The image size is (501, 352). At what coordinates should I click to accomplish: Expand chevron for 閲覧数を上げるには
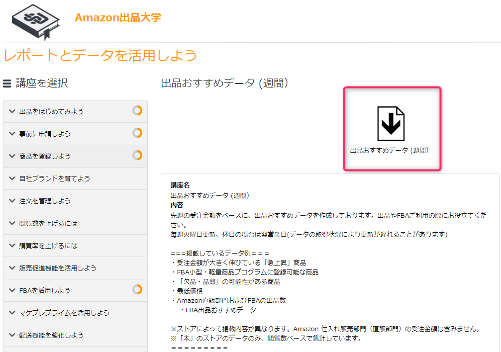tap(12, 223)
